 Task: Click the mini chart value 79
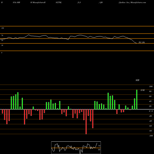tap(99, 146)
